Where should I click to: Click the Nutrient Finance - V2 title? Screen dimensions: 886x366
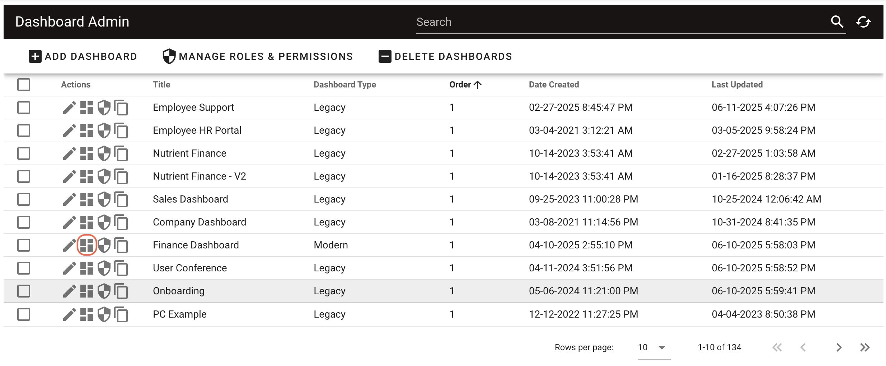point(200,176)
